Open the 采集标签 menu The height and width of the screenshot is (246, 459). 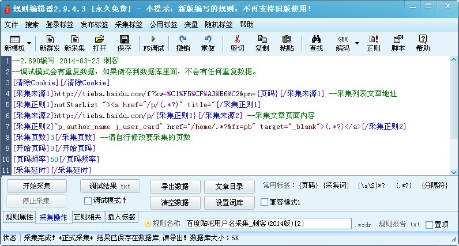click(129, 25)
